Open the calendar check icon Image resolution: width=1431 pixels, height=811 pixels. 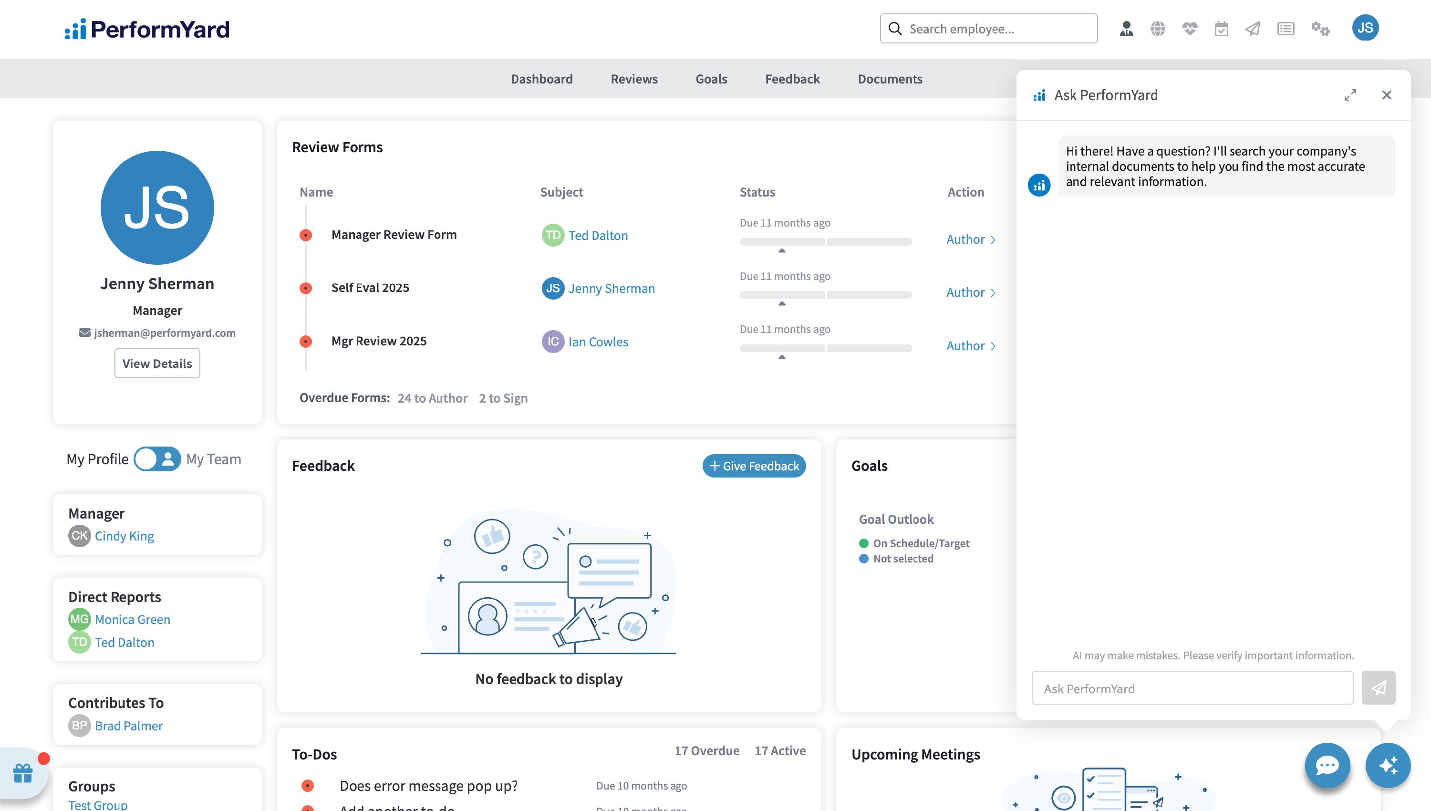(1221, 29)
